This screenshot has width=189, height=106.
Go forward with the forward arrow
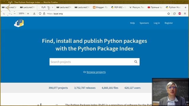9,14
